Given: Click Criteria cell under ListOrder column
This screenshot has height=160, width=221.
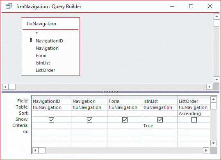Looking at the screenshot, I should pyautogui.click(x=194, y=126).
